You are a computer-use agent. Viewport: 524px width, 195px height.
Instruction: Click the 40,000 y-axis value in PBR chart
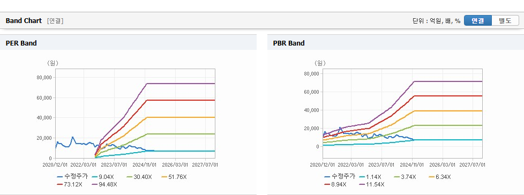[x=311, y=110]
